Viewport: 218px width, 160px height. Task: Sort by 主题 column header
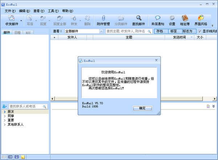(129, 37)
